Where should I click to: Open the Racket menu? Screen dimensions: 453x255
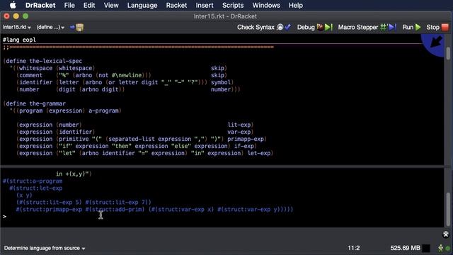(x=176, y=5)
